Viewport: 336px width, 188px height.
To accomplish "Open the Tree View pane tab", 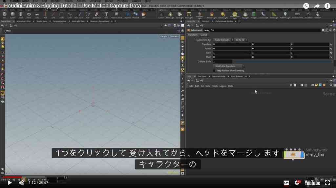I will pos(202,77).
